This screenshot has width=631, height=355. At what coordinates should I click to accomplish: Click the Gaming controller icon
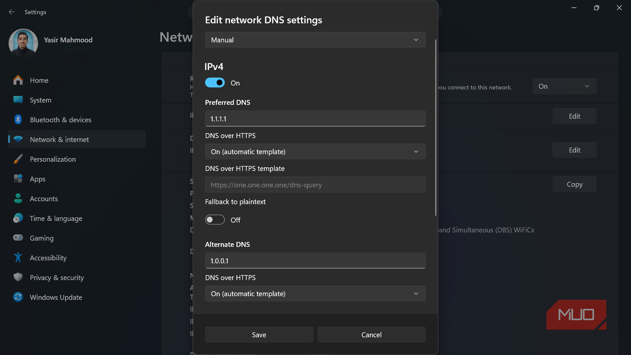18,238
